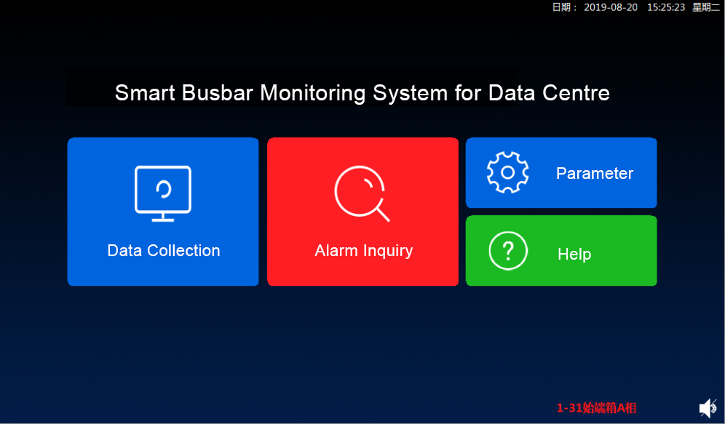Select the Help text label
The width and height of the screenshot is (725, 424).
(574, 254)
